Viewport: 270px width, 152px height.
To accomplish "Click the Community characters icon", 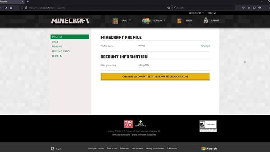I will point(146,21).
